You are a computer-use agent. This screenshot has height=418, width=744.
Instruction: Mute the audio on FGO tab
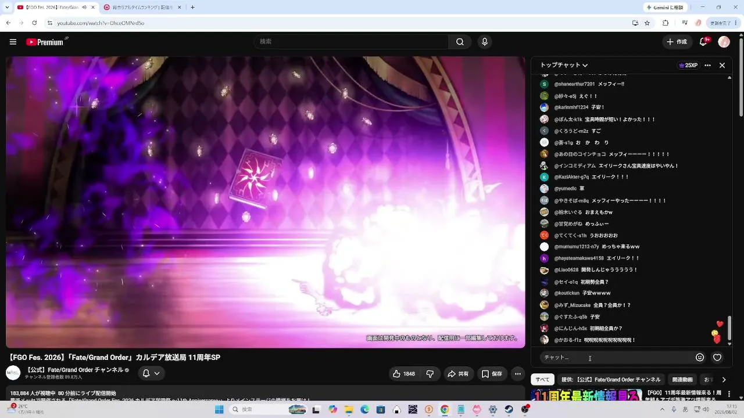(84, 8)
